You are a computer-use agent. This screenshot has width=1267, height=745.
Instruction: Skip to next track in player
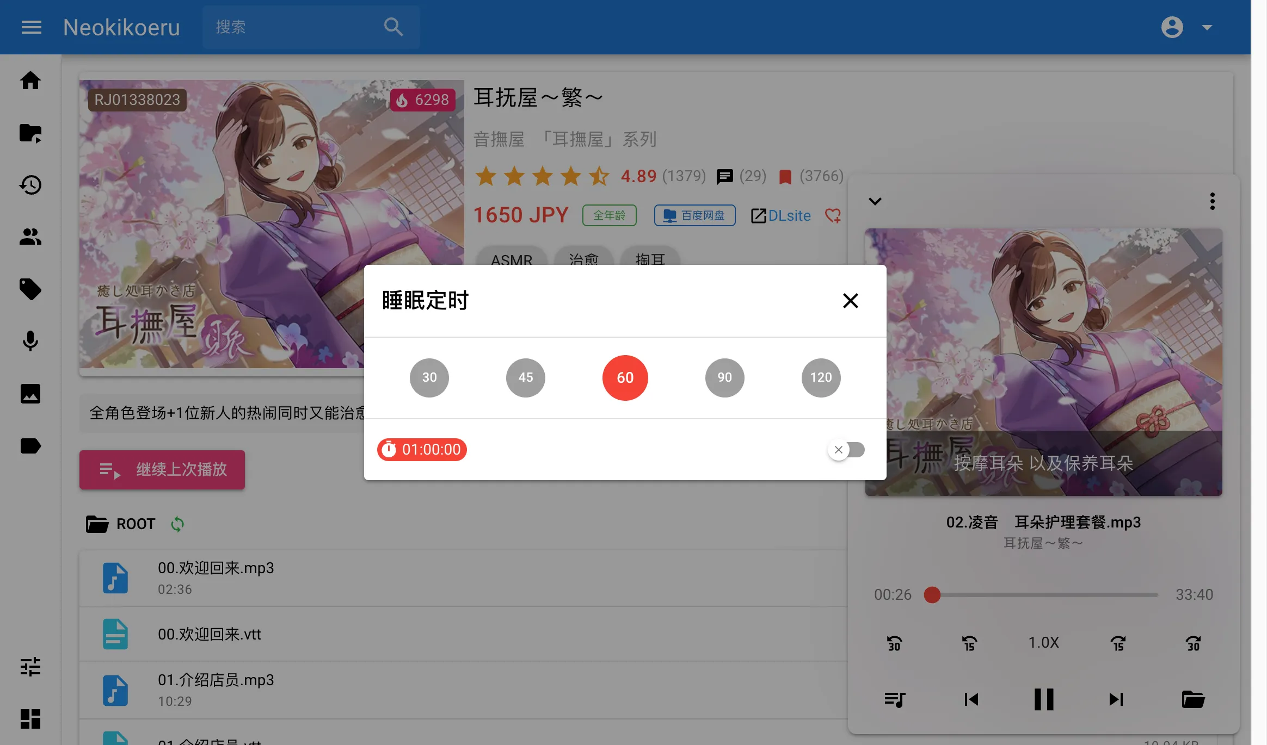[1116, 699]
